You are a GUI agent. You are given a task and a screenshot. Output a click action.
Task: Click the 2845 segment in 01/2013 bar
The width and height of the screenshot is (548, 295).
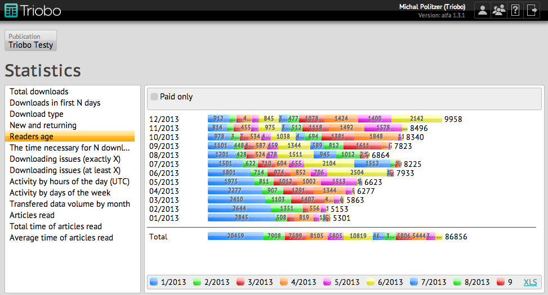click(241, 217)
